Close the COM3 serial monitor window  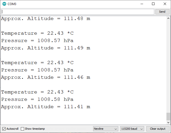(165, 4)
